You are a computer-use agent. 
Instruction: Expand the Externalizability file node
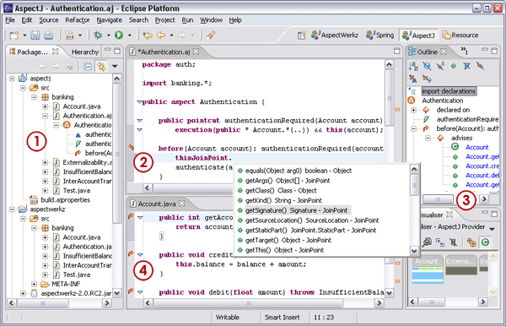pyautogui.click(x=46, y=162)
